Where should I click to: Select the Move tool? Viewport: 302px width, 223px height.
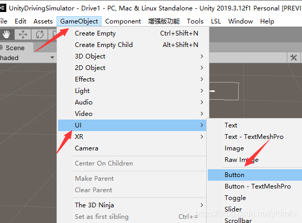point(23,34)
